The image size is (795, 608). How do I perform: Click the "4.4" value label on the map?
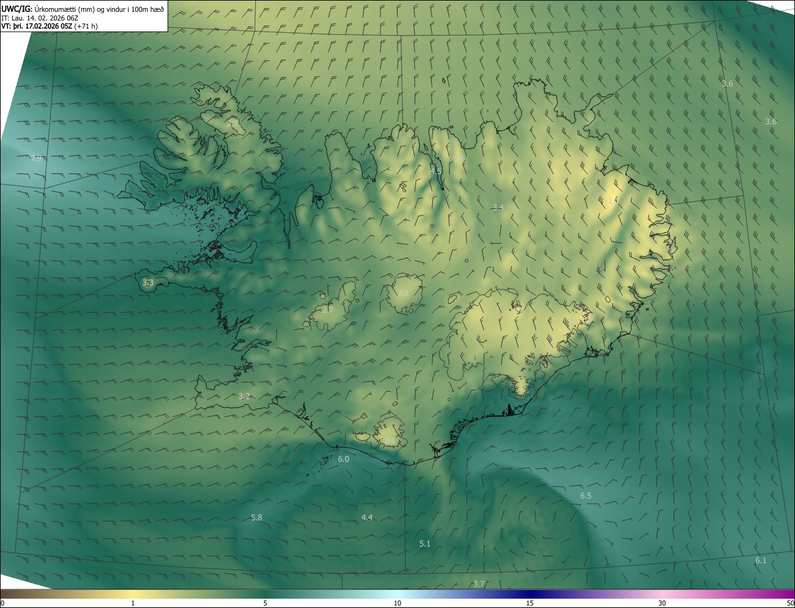pyautogui.click(x=367, y=517)
